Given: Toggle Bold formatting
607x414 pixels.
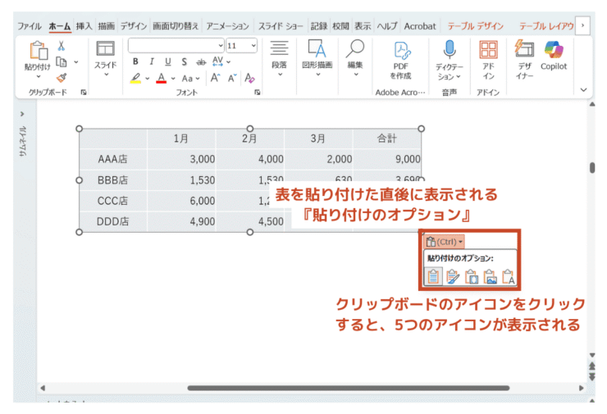Looking at the screenshot, I should pos(135,61).
